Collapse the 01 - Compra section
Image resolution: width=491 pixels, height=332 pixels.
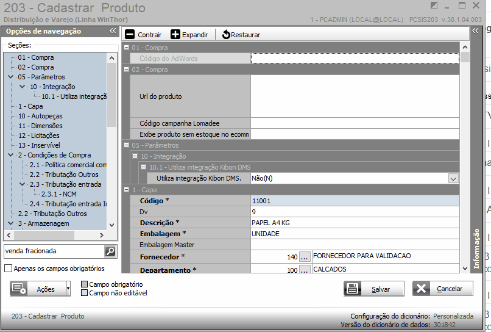coord(127,48)
